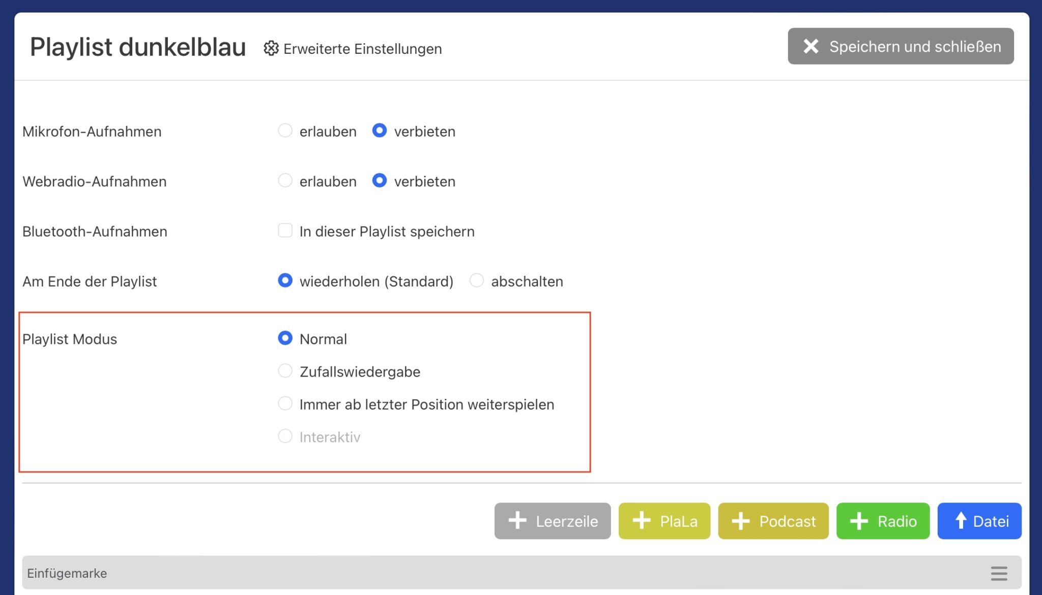Click the plus icon on PlaLa button

tap(642, 521)
